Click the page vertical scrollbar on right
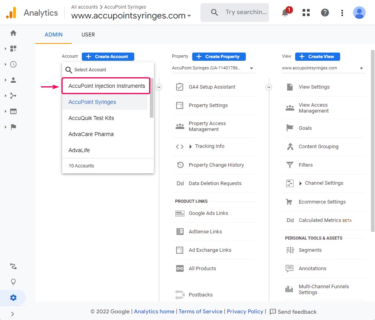 [373, 141]
